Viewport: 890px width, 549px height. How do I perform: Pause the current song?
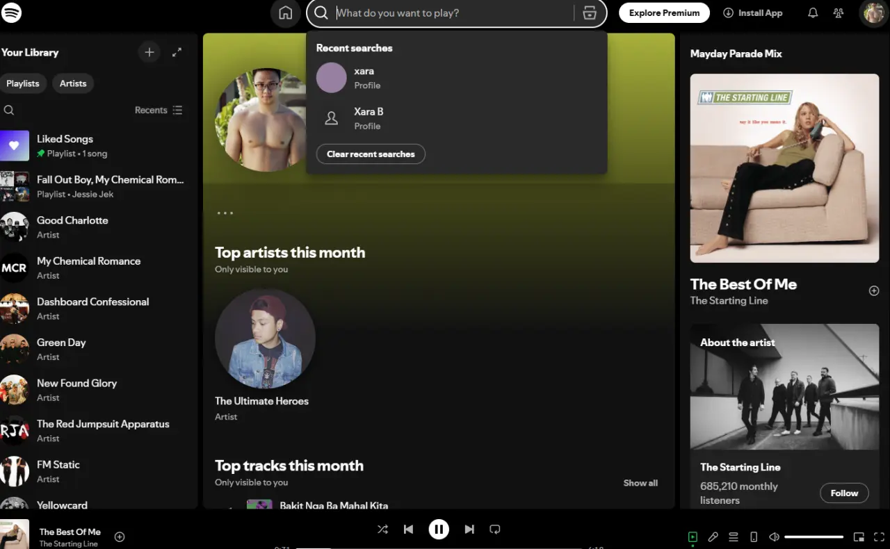439,529
